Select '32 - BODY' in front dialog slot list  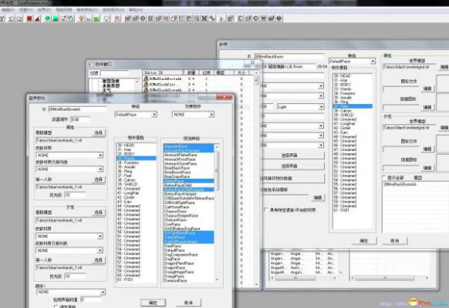(137, 154)
